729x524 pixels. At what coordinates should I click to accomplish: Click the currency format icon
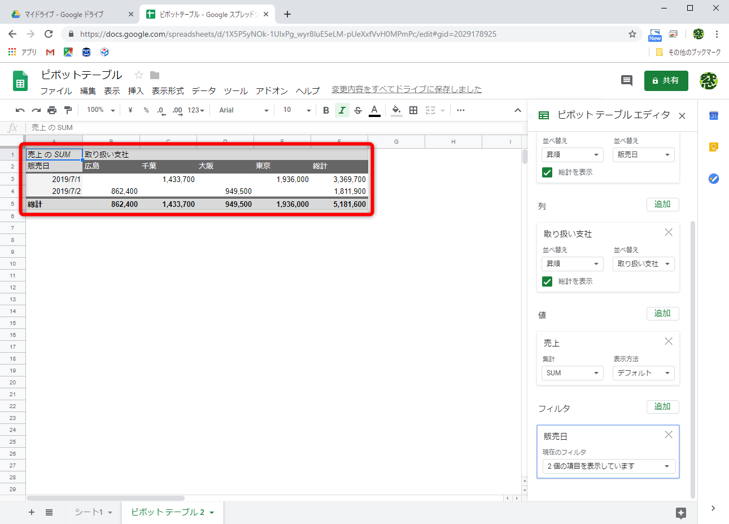(130, 110)
